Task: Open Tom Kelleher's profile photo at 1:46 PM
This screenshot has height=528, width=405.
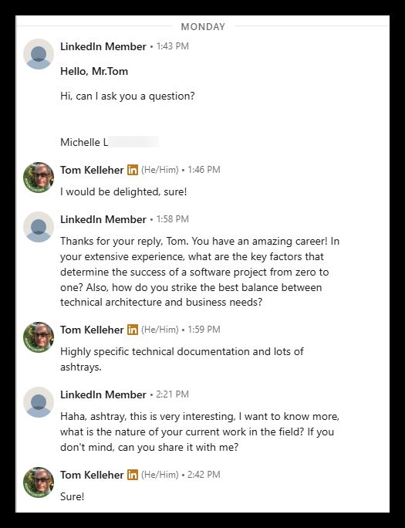Action: tap(39, 178)
